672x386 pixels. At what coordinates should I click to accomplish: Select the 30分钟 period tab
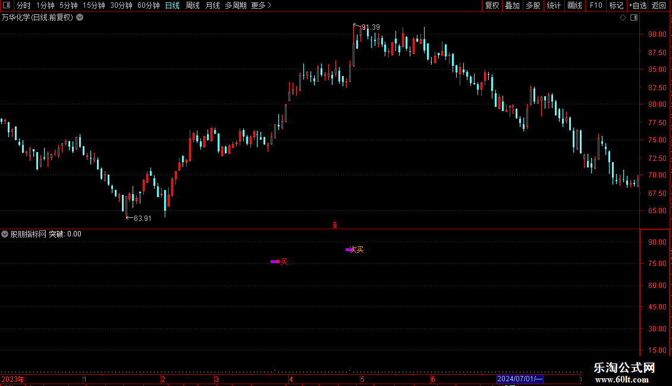click(x=121, y=5)
